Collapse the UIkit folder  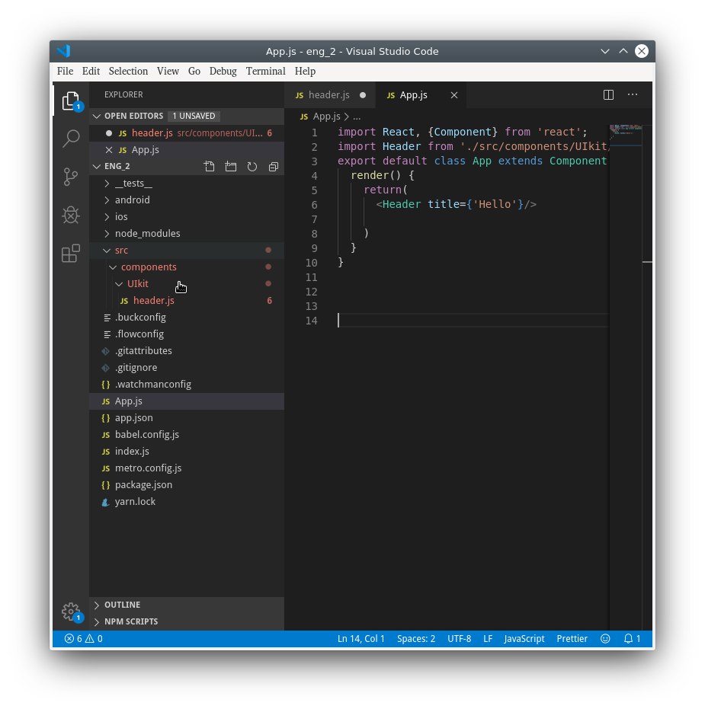point(119,283)
